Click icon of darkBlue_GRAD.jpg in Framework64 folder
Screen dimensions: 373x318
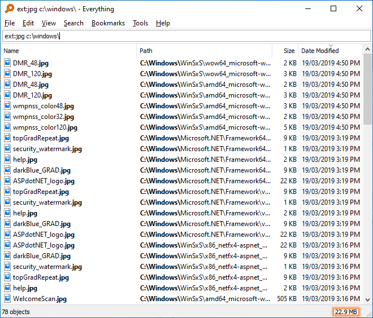coord(7,170)
